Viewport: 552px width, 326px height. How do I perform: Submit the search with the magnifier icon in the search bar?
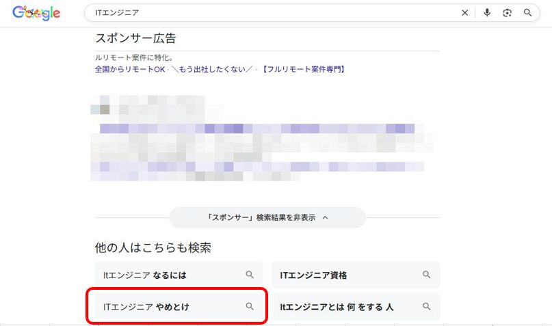click(527, 13)
